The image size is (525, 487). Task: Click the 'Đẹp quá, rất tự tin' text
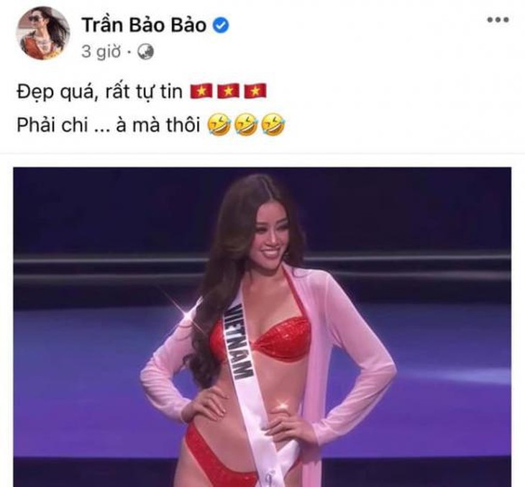coord(100,91)
